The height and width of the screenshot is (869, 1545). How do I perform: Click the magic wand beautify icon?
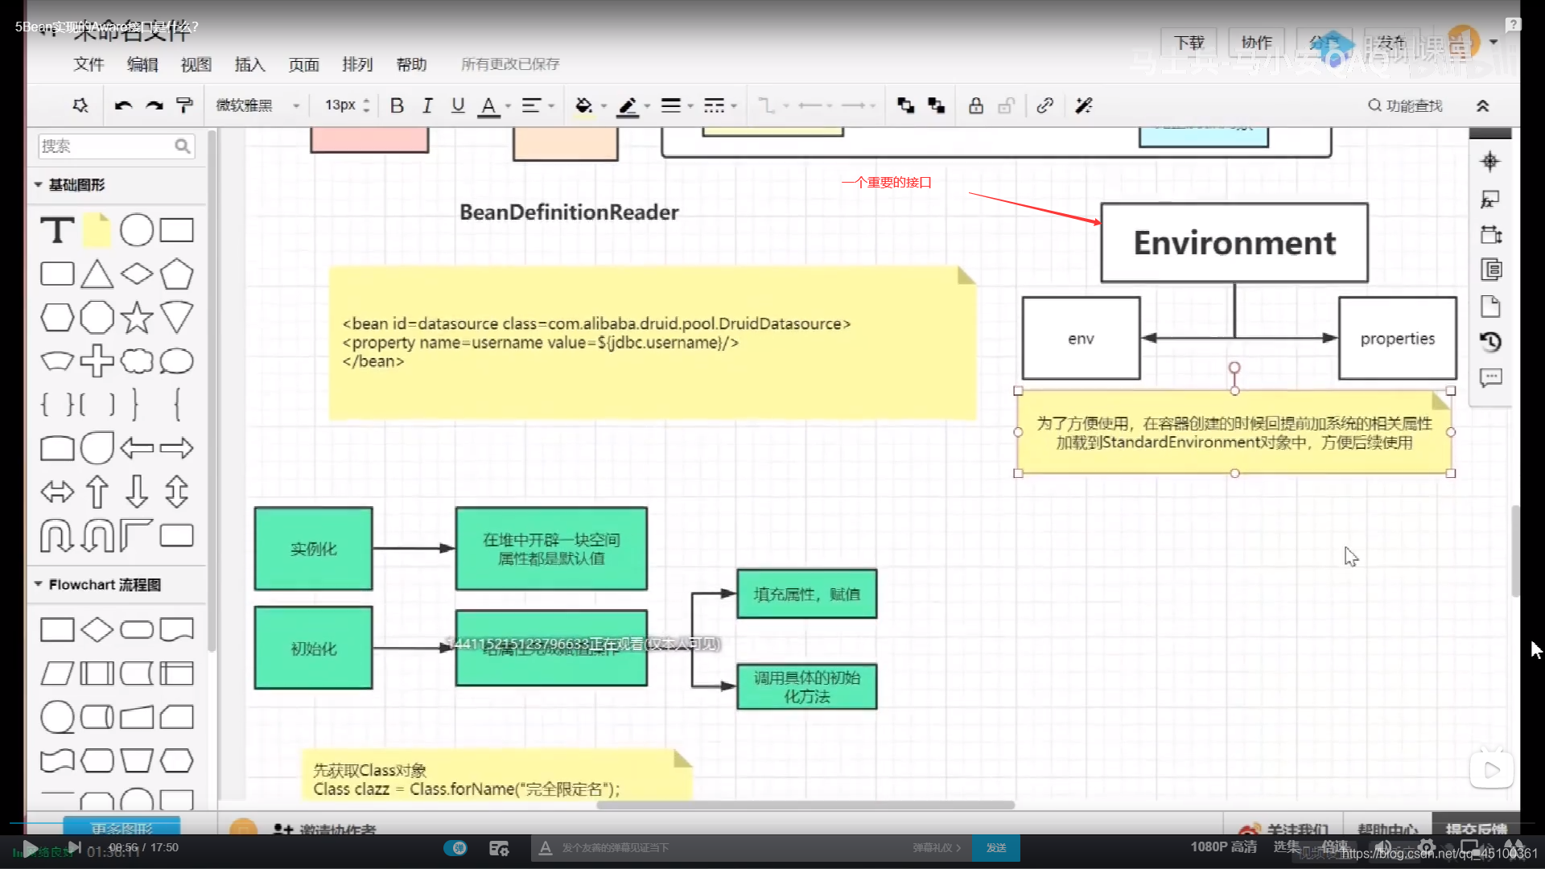1084,105
